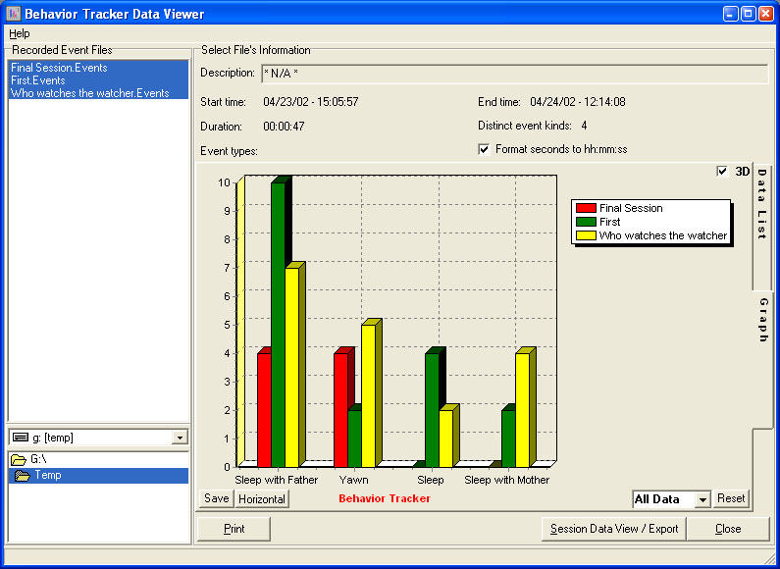This screenshot has height=569, width=780.
Task: Click the Sleep with Father axis label
Action: point(276,480)
